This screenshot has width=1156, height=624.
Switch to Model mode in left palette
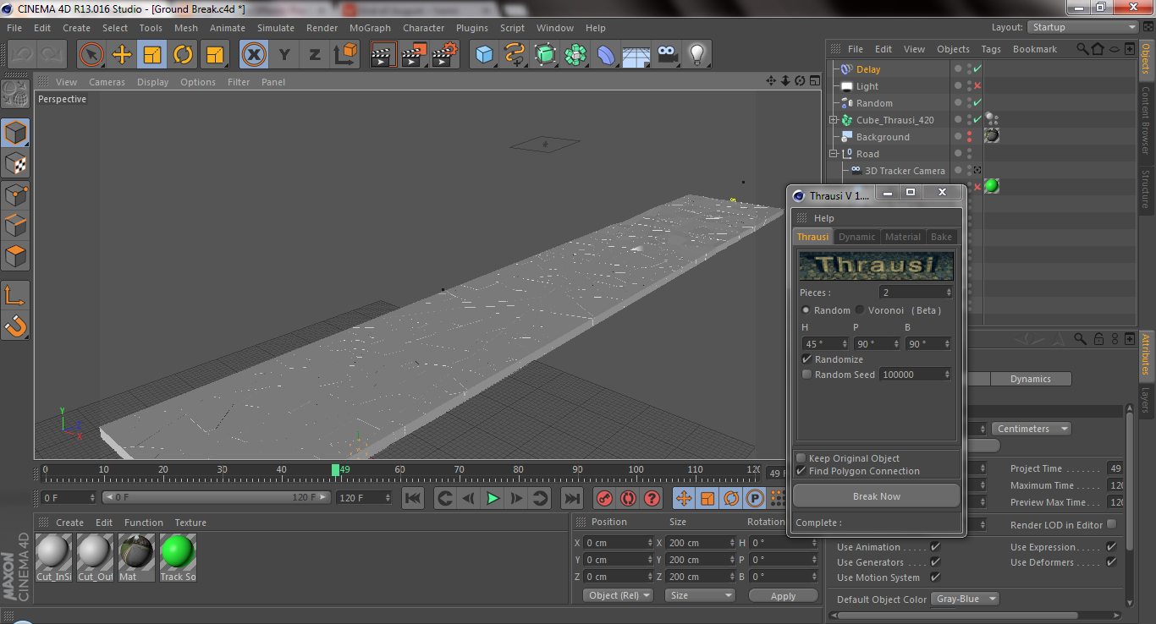tap(15, 134)
